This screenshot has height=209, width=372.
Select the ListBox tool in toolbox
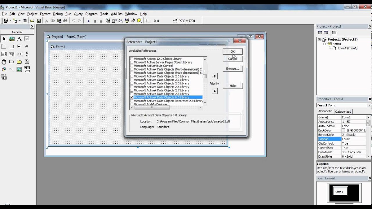(x=12, y=54)
